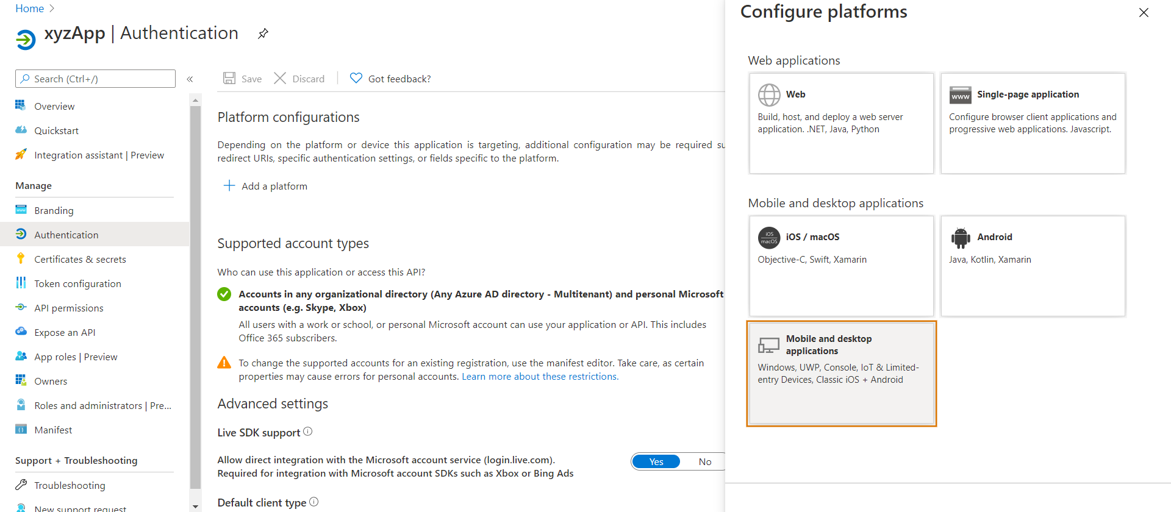Click Got feedback? button

[390, 79]
